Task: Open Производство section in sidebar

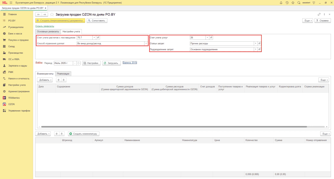Action: pyautogui.click(x=16, y=53)
